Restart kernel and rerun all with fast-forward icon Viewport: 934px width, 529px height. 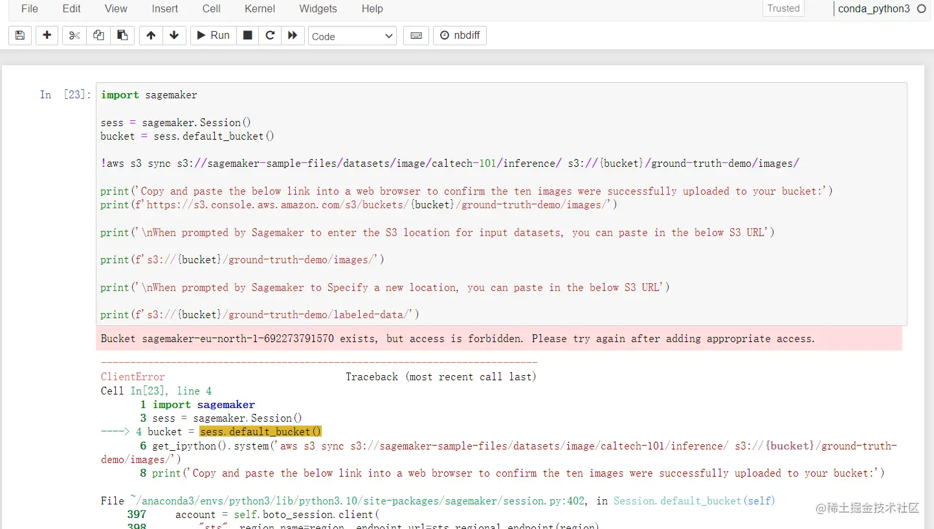[293, 36]
